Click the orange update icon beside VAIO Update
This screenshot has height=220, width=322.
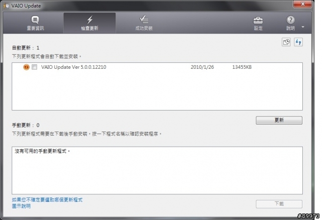(x=26, y=67)
